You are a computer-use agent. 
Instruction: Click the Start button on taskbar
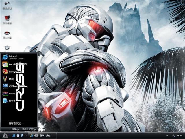pyautogui.click(x=5, y=136)
